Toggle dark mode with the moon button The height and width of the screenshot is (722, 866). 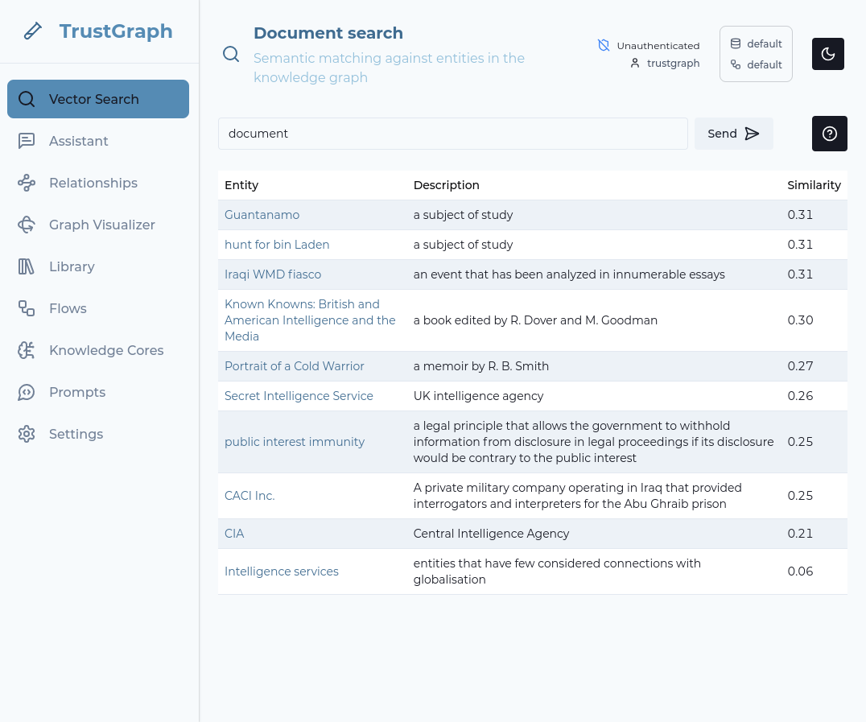(x=828, y=54)
